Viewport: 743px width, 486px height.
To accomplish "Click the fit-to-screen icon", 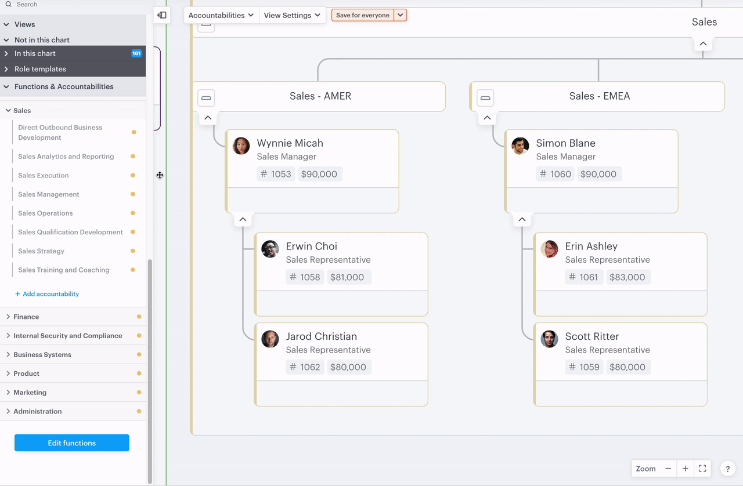I will coord(702,469).
